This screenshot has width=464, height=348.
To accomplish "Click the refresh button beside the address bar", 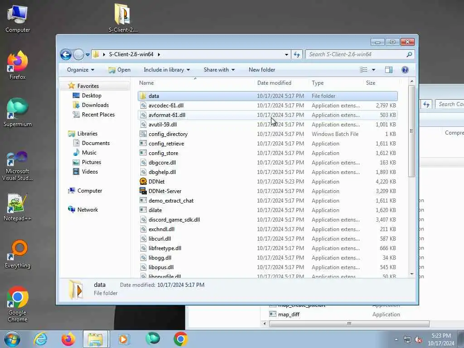I will point(297,54).
